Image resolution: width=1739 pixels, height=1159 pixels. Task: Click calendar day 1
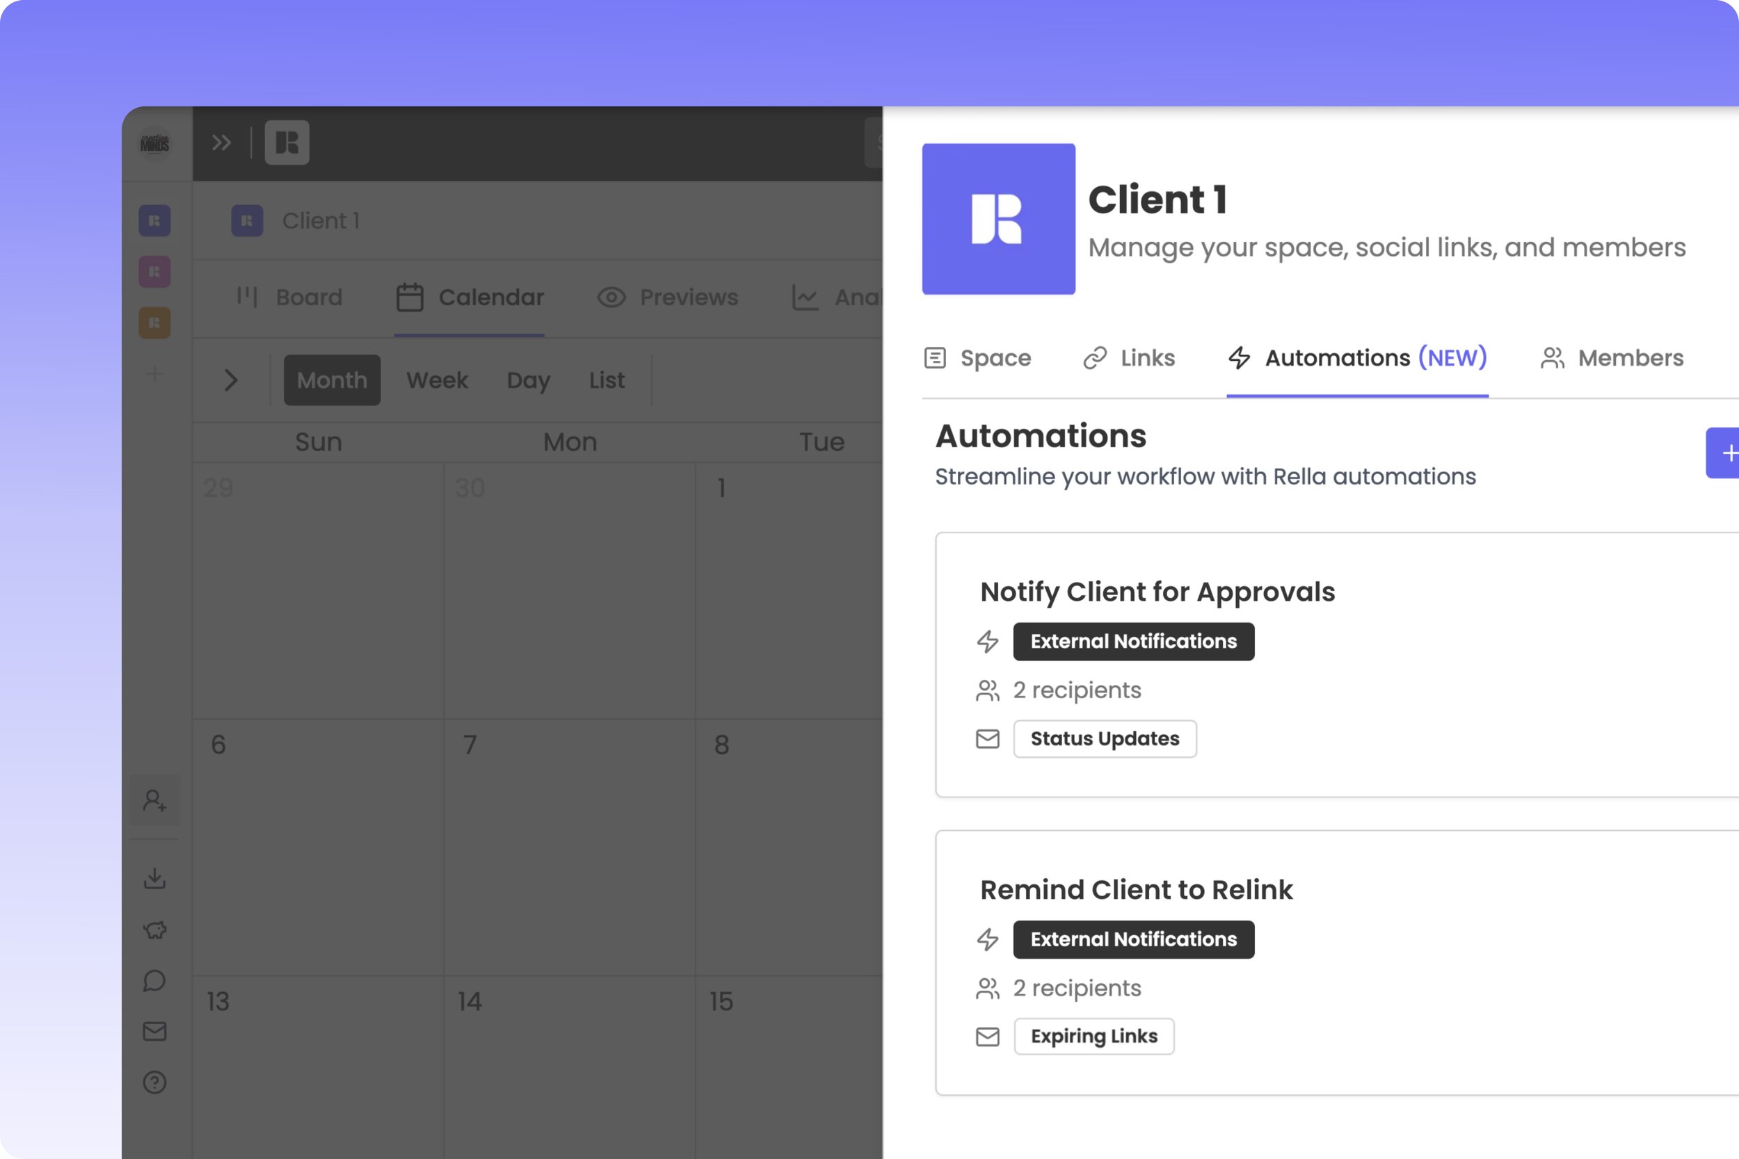click(x=789, y=590)
